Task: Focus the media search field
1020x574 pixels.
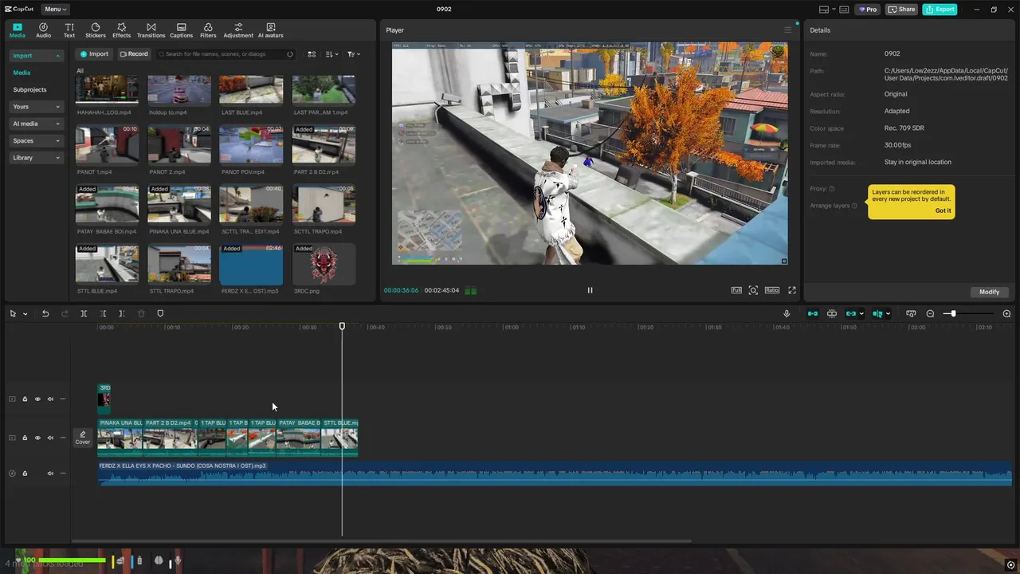Action: point(226,54)
